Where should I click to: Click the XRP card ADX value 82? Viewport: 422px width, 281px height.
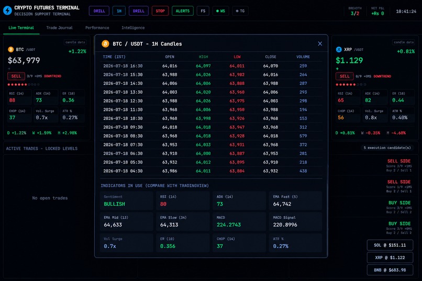click(x=368, y=100)
